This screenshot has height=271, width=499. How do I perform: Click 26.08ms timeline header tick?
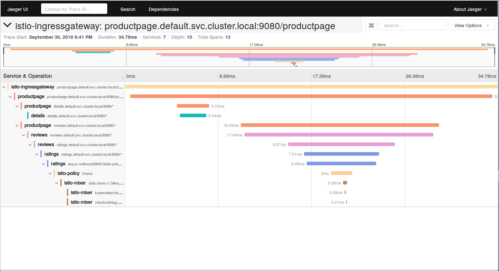(x=415, y=76)
